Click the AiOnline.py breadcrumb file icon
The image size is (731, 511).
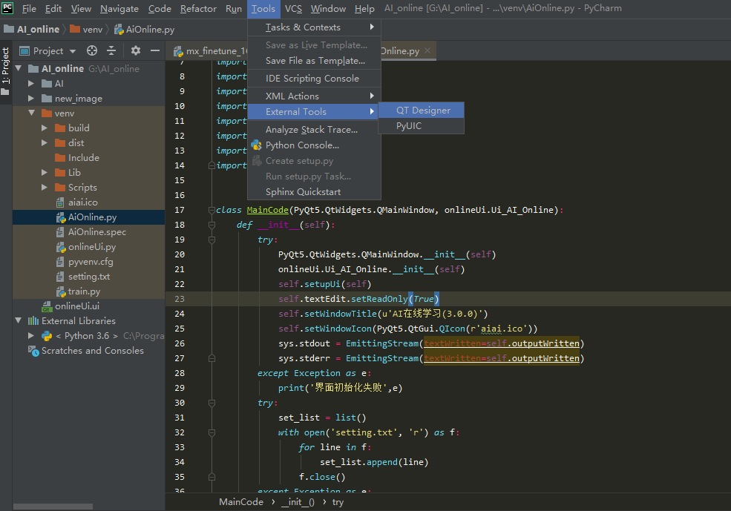point(119,30)
